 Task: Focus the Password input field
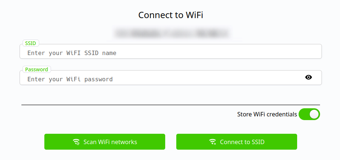(x=163, y=79)
